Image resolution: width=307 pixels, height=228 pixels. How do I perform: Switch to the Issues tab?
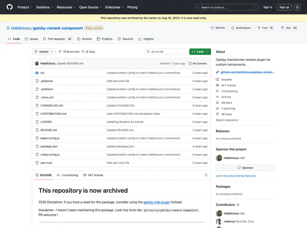[31, 39]
